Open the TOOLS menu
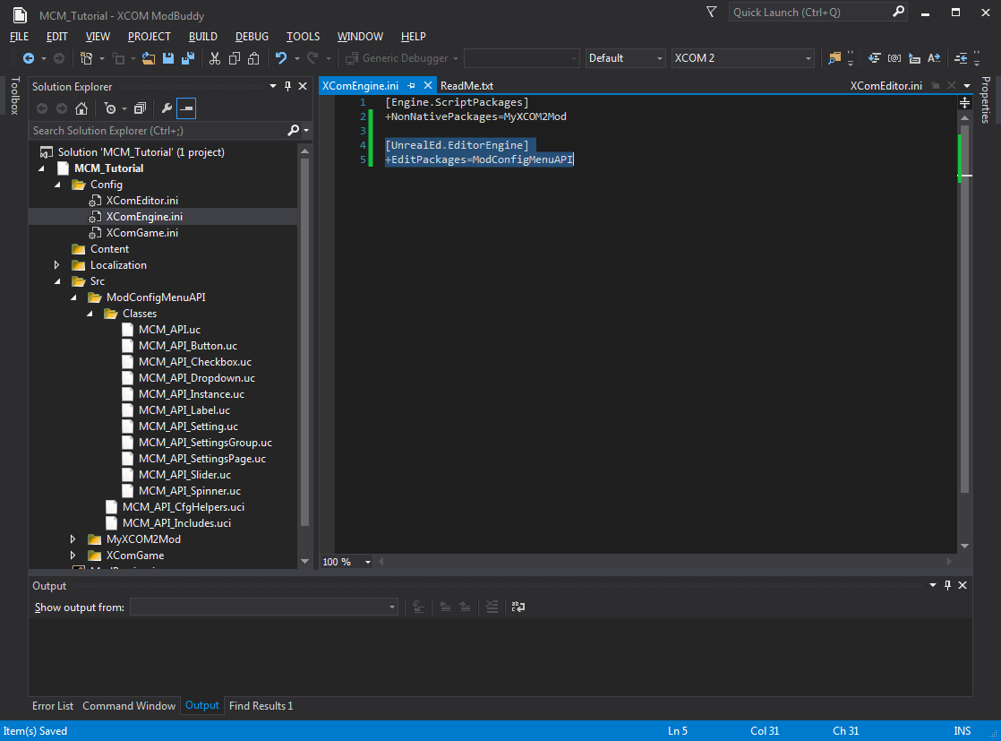Image resolution: width=1001 pixels, height=741 pixels. (303, 37)
